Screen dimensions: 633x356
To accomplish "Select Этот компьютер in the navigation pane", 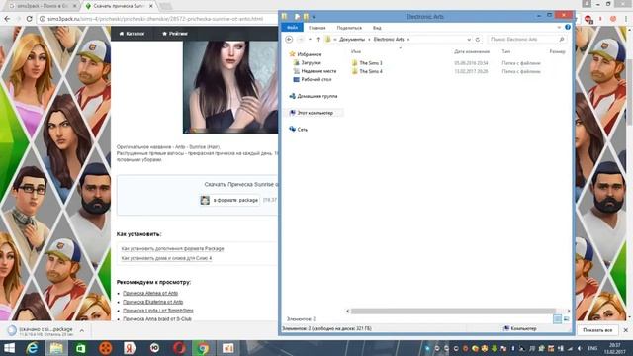I will pyautogui.click(x=315, y=113).
